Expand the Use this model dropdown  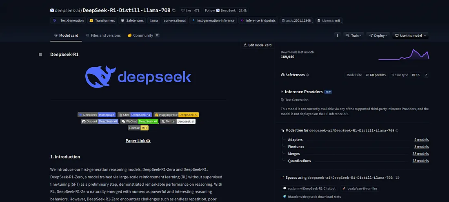[410, 35]
